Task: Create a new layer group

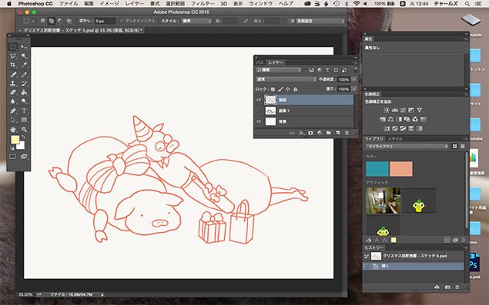Action: click(x=329, y=133)
